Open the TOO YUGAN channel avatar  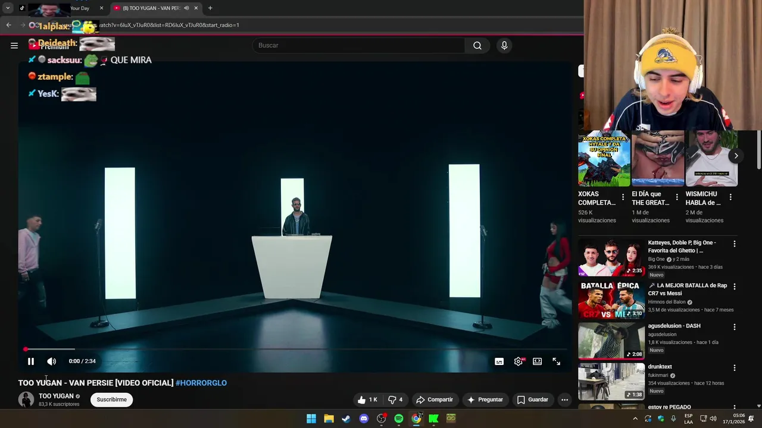click(26, 399)
